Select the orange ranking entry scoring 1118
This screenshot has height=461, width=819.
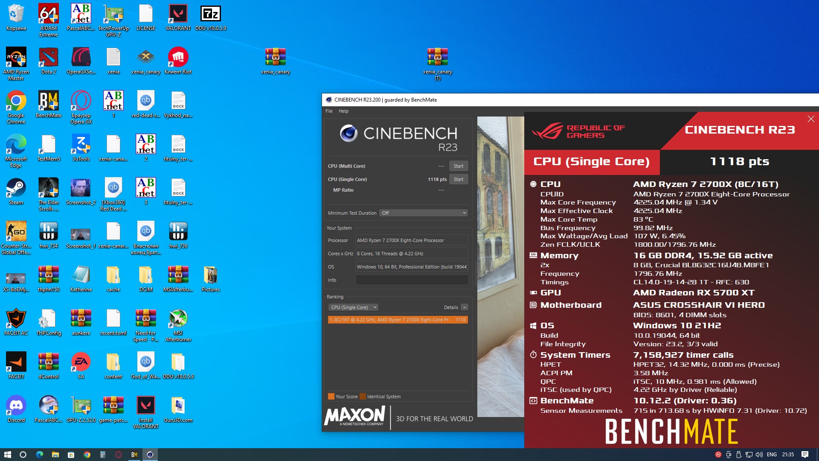[x=398, y=320]
